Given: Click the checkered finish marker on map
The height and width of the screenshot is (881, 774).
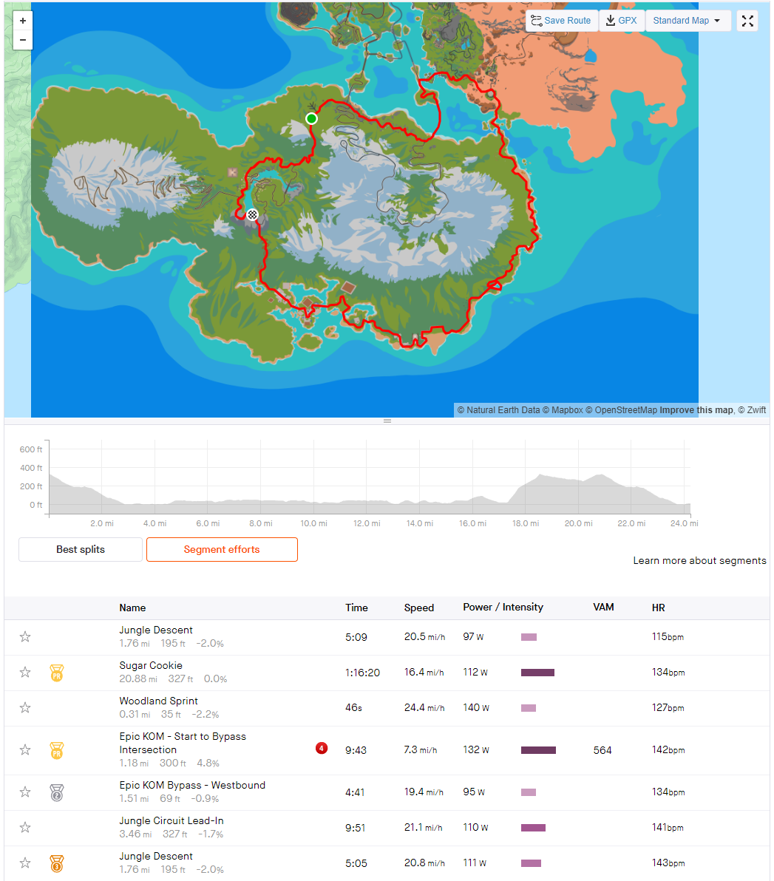Looking at the screenshot, I should pos(252,214).
